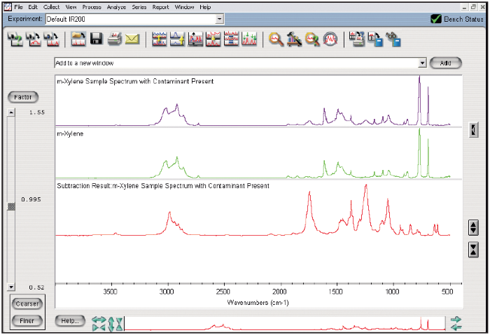Click the full scale arrows spectrum icon
490x335 pixels.
[x=195, y=39]
